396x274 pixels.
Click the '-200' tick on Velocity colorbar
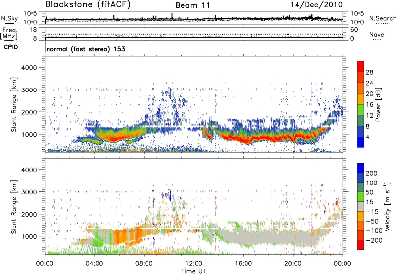tap(373, 240)
